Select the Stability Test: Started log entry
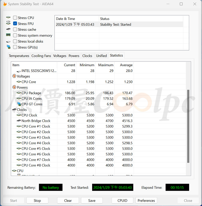The height and width of the screenshot is (206, 202). pos(119,25)
